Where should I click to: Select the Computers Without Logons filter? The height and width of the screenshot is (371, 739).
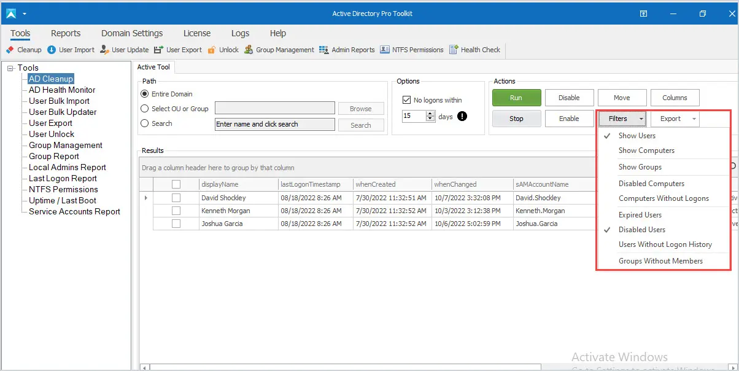click(664, 198)
